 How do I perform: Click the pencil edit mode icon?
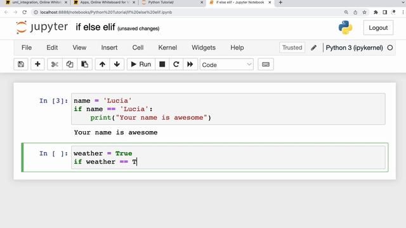coord(313,47)
